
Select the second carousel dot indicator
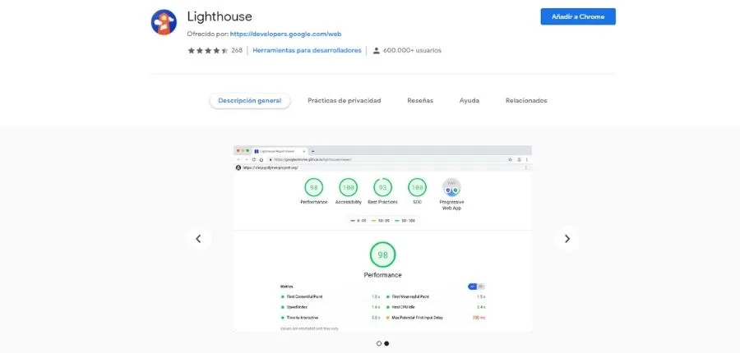pyautogui.click(x=386, y=343)
